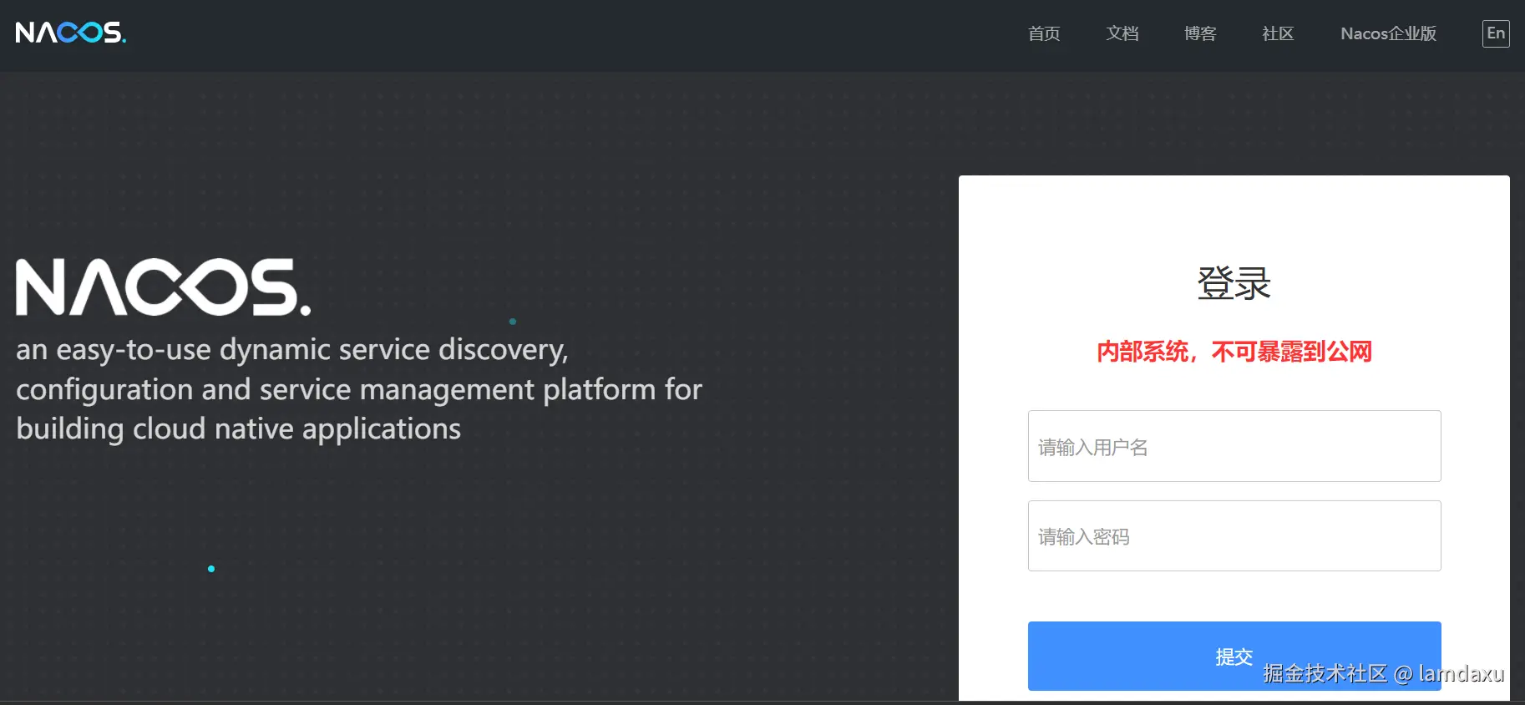Open the 社区 community menu item

(x=1278, y=33)
